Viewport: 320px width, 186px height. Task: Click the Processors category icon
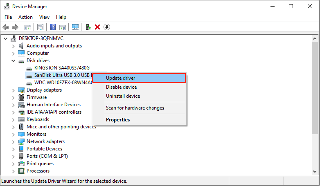click(21, 171)
